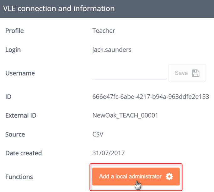Click the Username label
The width and height of the screenshot is (214, 192).
[20, 73]
